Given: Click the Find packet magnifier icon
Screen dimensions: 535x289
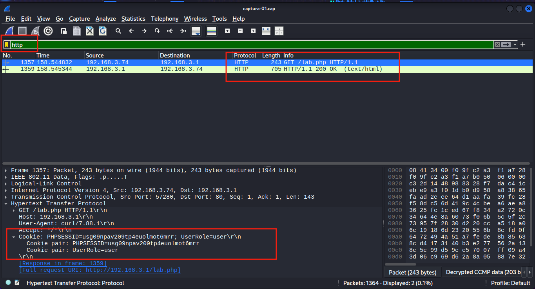Looking at the screenshot, I should [118, 31].
